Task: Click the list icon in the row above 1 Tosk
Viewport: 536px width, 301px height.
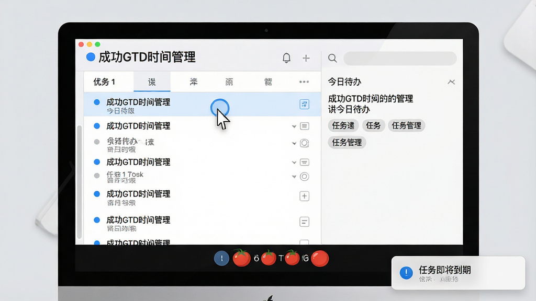Action: pos(304,162)
